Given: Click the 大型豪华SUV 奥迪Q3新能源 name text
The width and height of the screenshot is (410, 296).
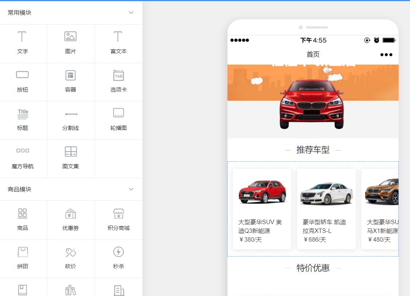Looking at the screenshot, I should [x=260, y=226].
